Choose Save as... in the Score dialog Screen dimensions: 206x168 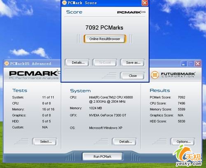(x=133, y=62)
